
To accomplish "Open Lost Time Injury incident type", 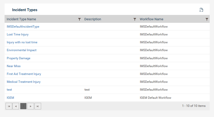I will tap(18, 34).
